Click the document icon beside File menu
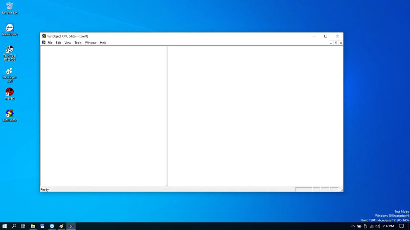 (x=44, y=42)
